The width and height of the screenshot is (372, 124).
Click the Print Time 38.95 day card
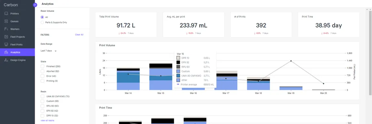[x=329, y=25]
